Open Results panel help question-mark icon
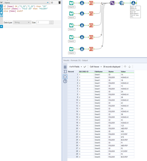This screenshot has width=147, height=161. (65, 81)
